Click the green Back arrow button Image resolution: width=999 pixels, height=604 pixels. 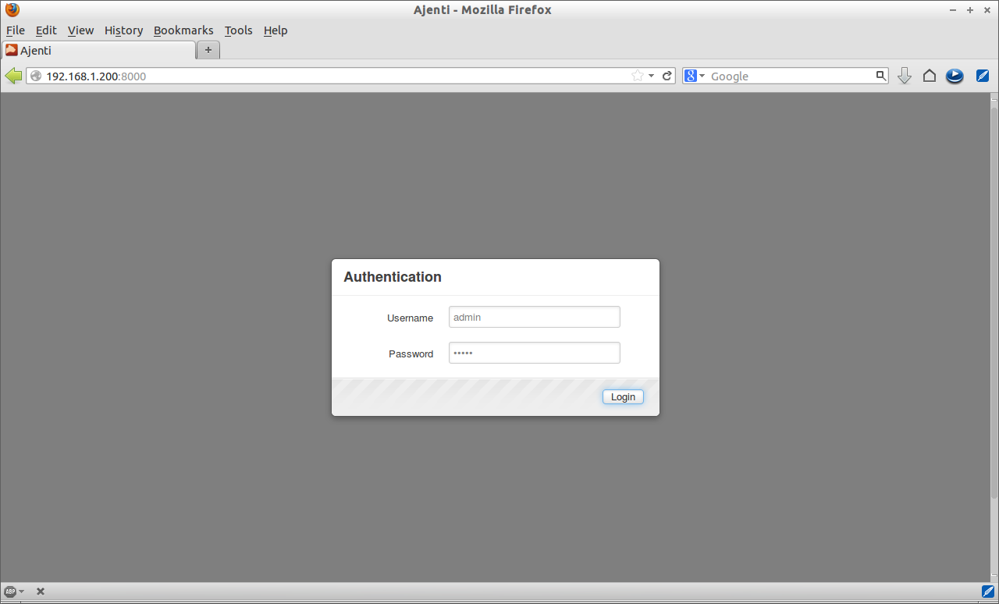click(13, 76)
